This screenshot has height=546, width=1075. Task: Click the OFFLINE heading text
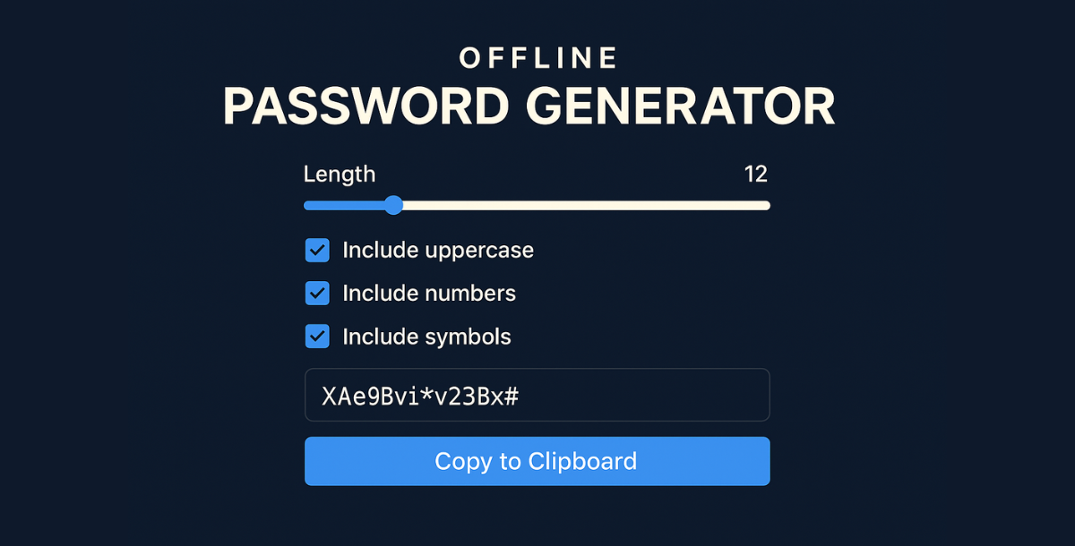pyautogui.click(x=537, y=58)
